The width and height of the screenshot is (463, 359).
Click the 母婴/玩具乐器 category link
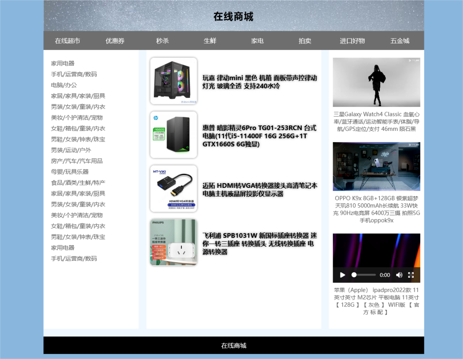pyautogui.click(x=70, y=172)
